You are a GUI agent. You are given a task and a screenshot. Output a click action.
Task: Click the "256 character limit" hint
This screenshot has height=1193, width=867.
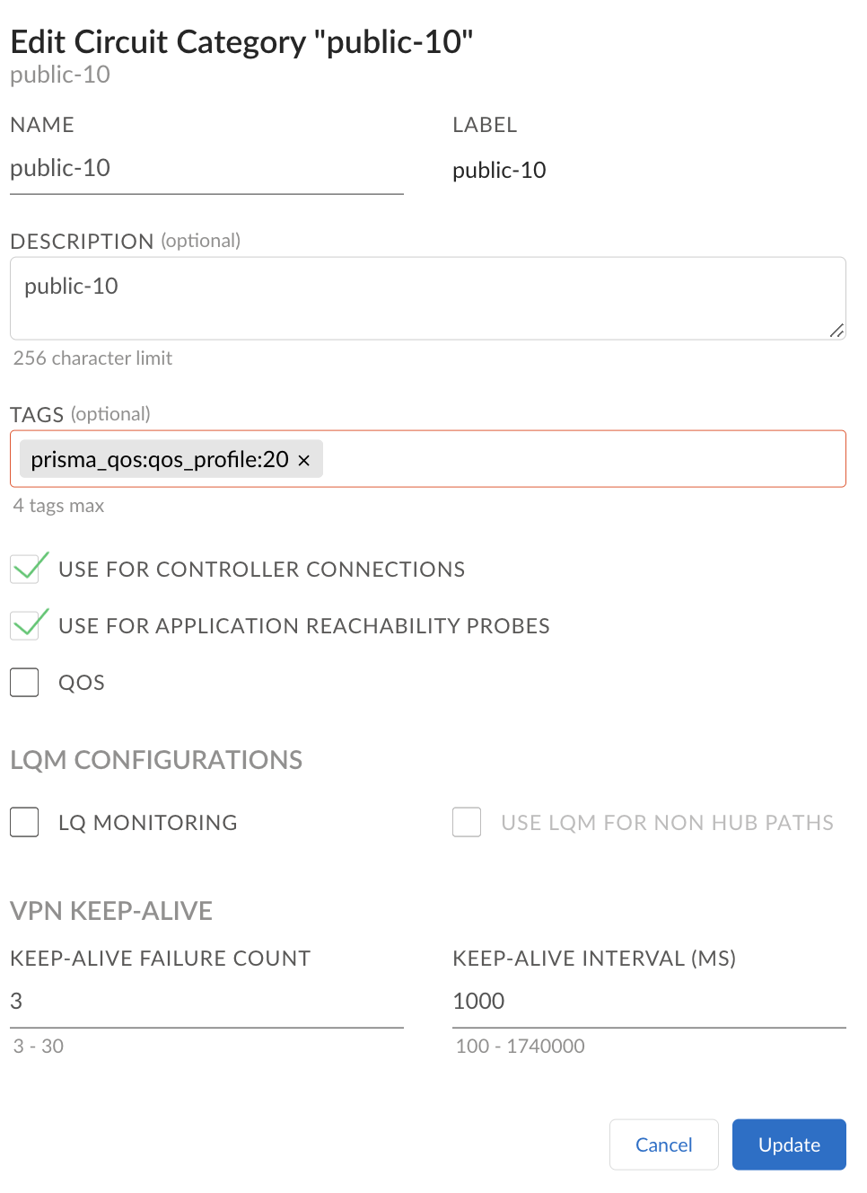click(92, 358)
